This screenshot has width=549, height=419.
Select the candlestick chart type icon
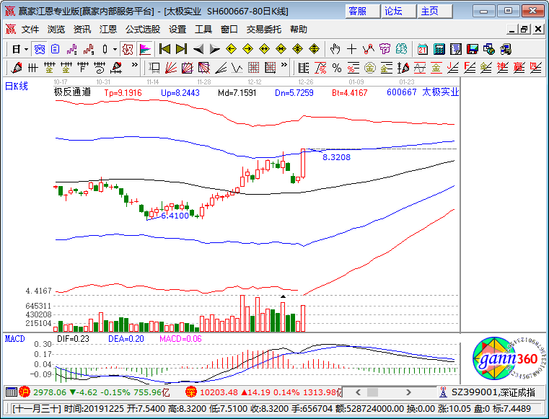(x=105, y=49)
